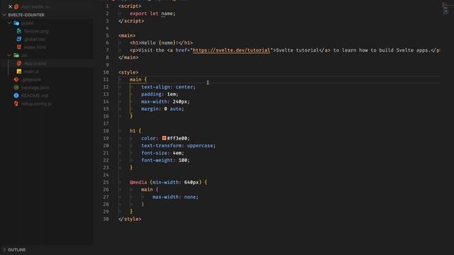Click the App.svelte Svelte icon in src folder
The width and height of the screenshot is (454, 255).
[19, 63]
